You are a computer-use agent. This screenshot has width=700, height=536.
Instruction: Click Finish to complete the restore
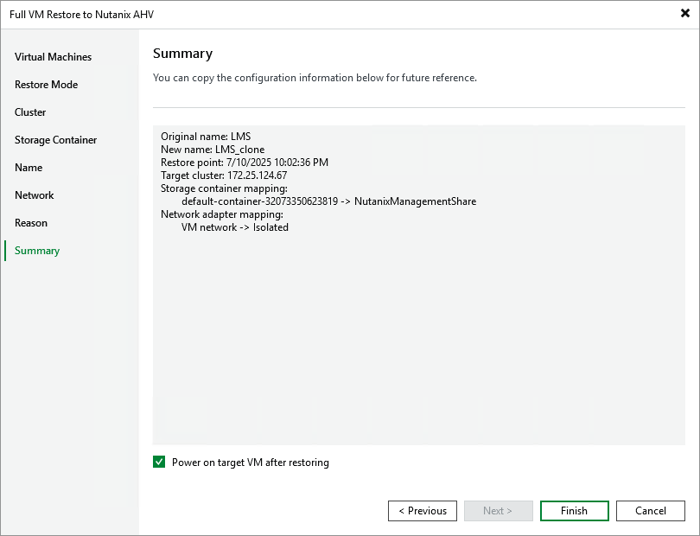[x=574, y=510]
